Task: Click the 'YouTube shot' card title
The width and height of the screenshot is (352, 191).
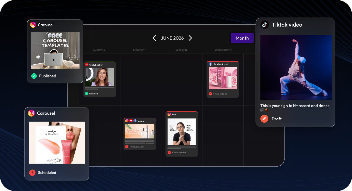Action: point(96,65)
